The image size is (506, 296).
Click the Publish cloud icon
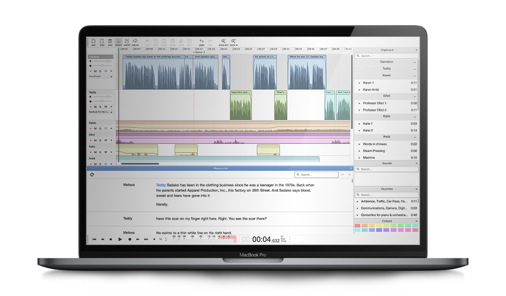(135, 42)
